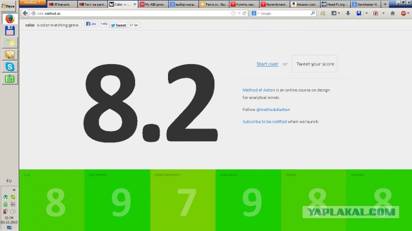Viewport: 412px width, 231px height.
Task: Expand the dropdown next to the blue save icon
Action: tap(366, 13)
